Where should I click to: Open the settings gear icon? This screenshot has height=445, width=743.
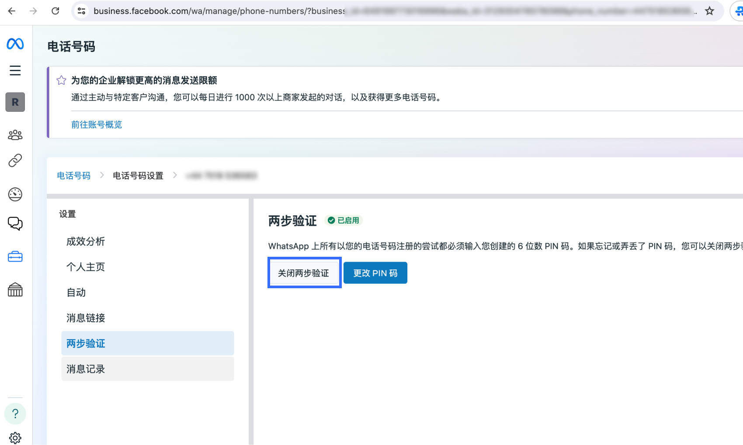coord(15,438)
